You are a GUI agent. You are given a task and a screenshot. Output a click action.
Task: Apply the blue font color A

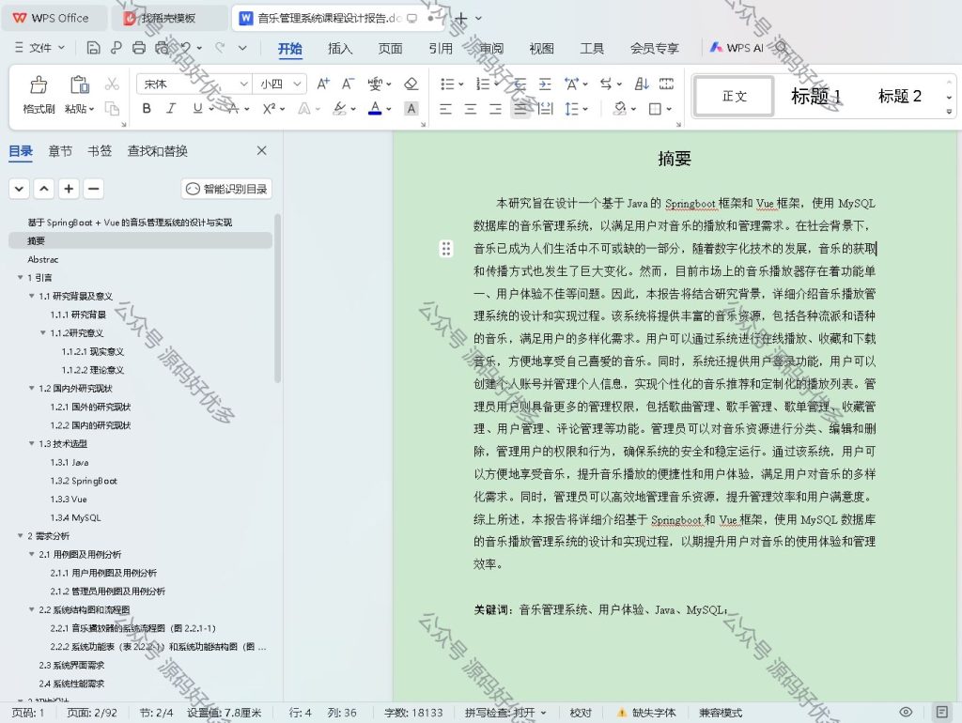[x=375, y=109]
